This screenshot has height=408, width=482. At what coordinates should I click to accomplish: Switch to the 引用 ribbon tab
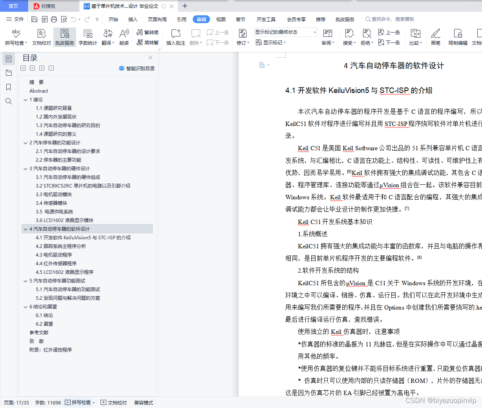click(182, 19)
